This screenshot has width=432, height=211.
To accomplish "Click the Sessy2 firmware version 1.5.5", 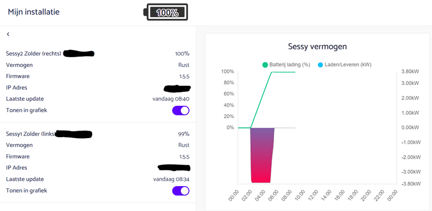I will click(184, 77).
